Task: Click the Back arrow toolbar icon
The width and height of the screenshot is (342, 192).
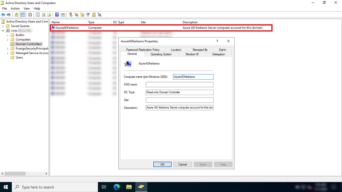Action: (x=3, y=15)
